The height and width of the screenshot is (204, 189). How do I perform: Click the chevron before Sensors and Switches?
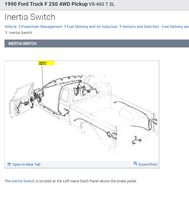tap(120, 27)
